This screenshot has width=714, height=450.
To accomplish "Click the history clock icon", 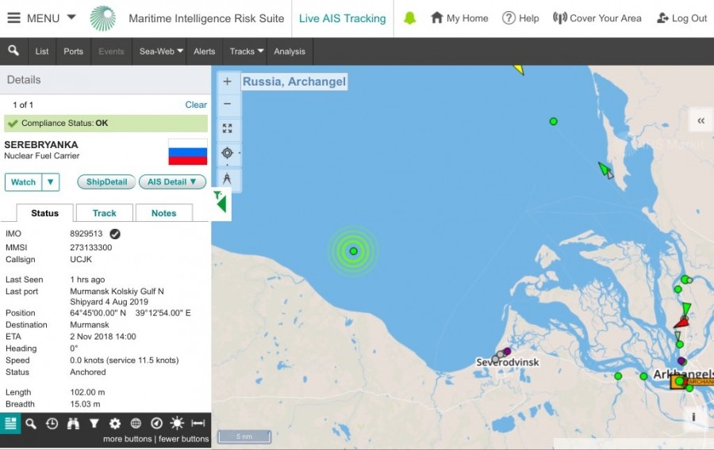I will click(52, 424).
